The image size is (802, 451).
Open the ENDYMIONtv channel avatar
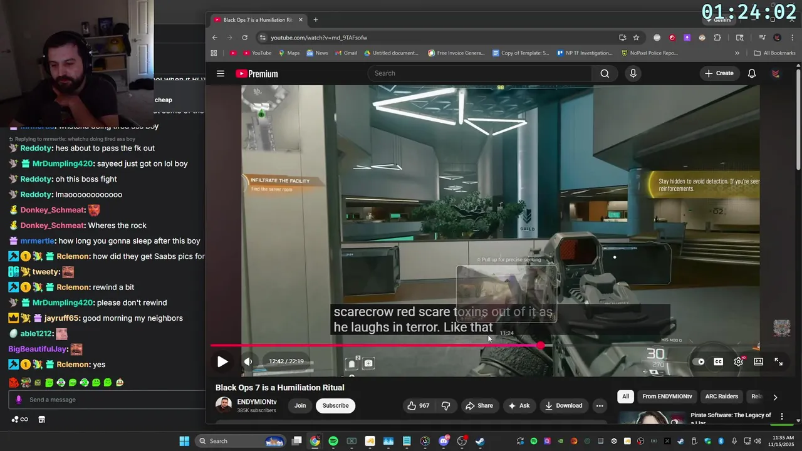223,405
